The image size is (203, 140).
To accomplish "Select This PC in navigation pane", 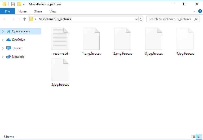I will [17, 48].
